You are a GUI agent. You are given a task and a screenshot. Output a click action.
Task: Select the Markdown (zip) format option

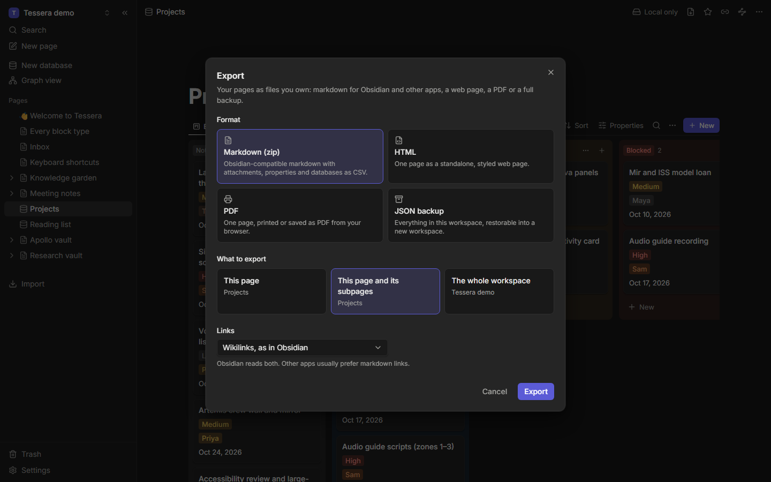300,156
